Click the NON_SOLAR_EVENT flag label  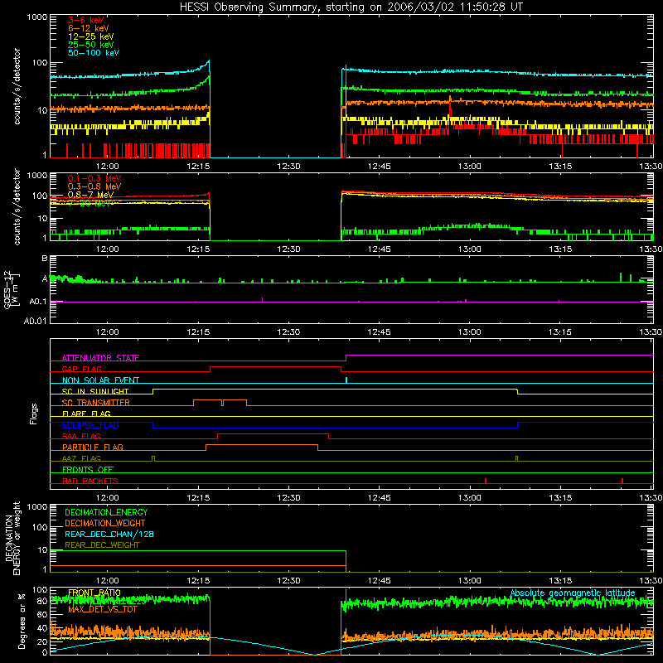tap(100, 380)
